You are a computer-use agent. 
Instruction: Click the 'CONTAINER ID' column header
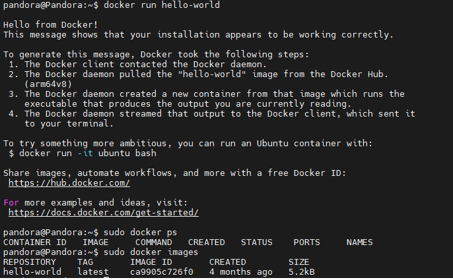(x=34, y=242)
